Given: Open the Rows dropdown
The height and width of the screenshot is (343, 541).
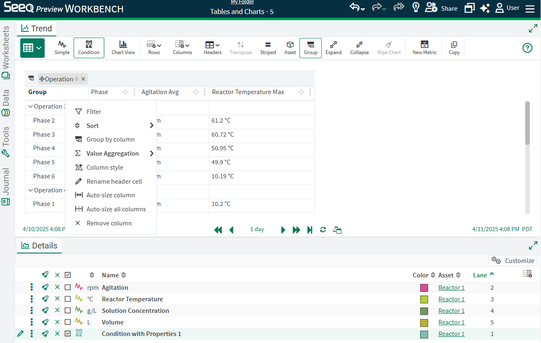Looking at the screenshot, I should (x=154, y=47).
